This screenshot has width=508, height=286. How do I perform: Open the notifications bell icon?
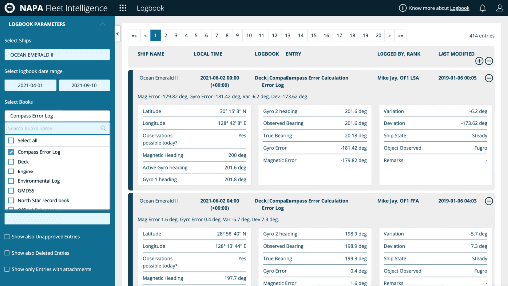(482, 8)
